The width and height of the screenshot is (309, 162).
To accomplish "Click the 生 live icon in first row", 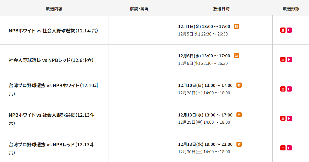I will [x=283, y=30].
